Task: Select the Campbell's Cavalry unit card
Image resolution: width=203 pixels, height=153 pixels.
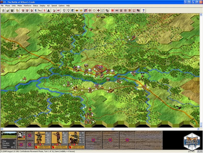Action: click(x=76, y=140)
